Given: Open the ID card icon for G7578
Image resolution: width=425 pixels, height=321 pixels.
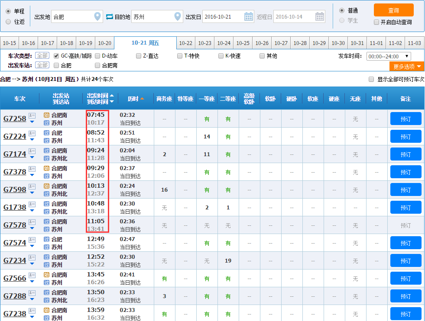Looking at the screenshot, I should click(x=32, y=222).
